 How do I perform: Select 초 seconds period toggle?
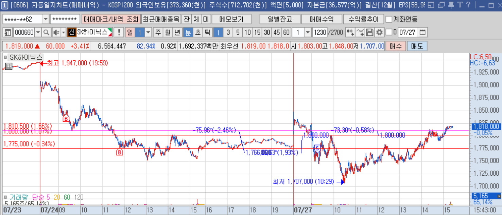[x=197, y=33]
